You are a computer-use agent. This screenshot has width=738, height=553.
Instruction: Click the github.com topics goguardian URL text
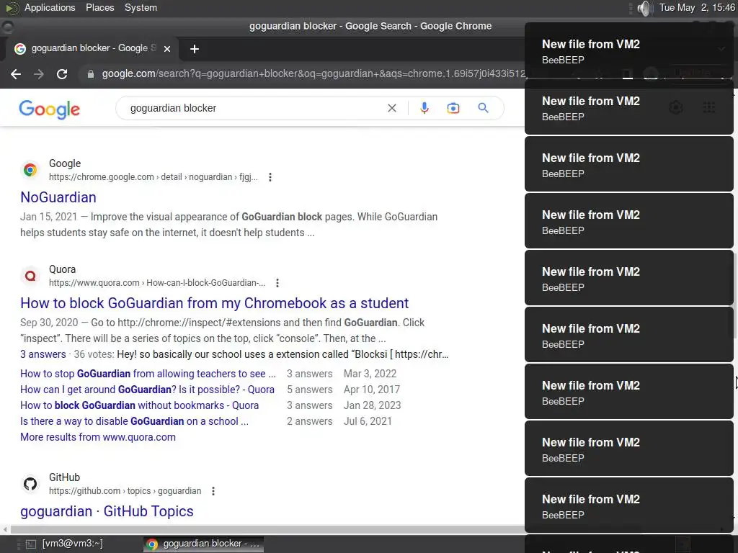(x=125, y=491)
